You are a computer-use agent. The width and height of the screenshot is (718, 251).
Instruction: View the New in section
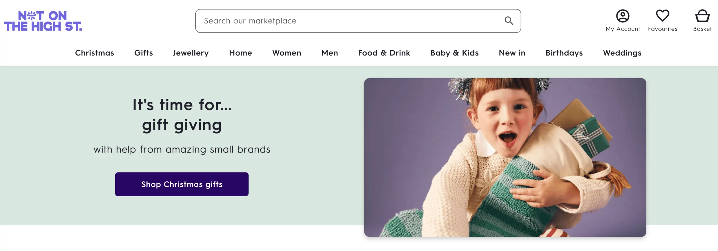click(512, 53)
